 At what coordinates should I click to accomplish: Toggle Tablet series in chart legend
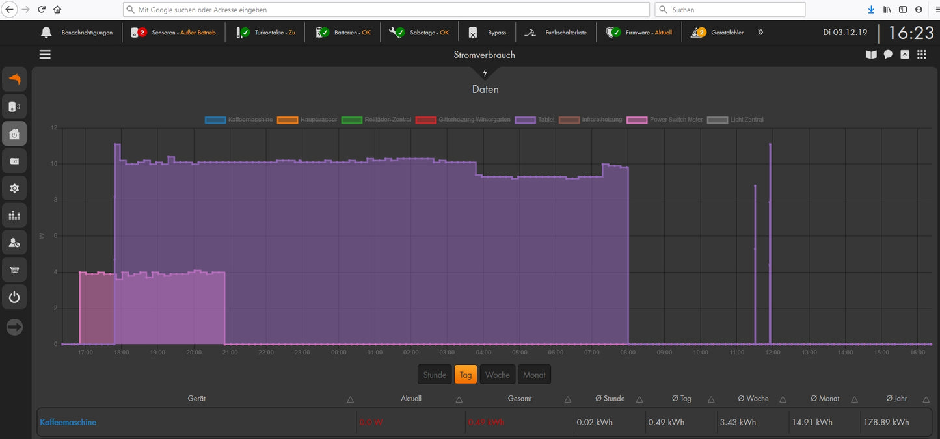coord(535,120)
